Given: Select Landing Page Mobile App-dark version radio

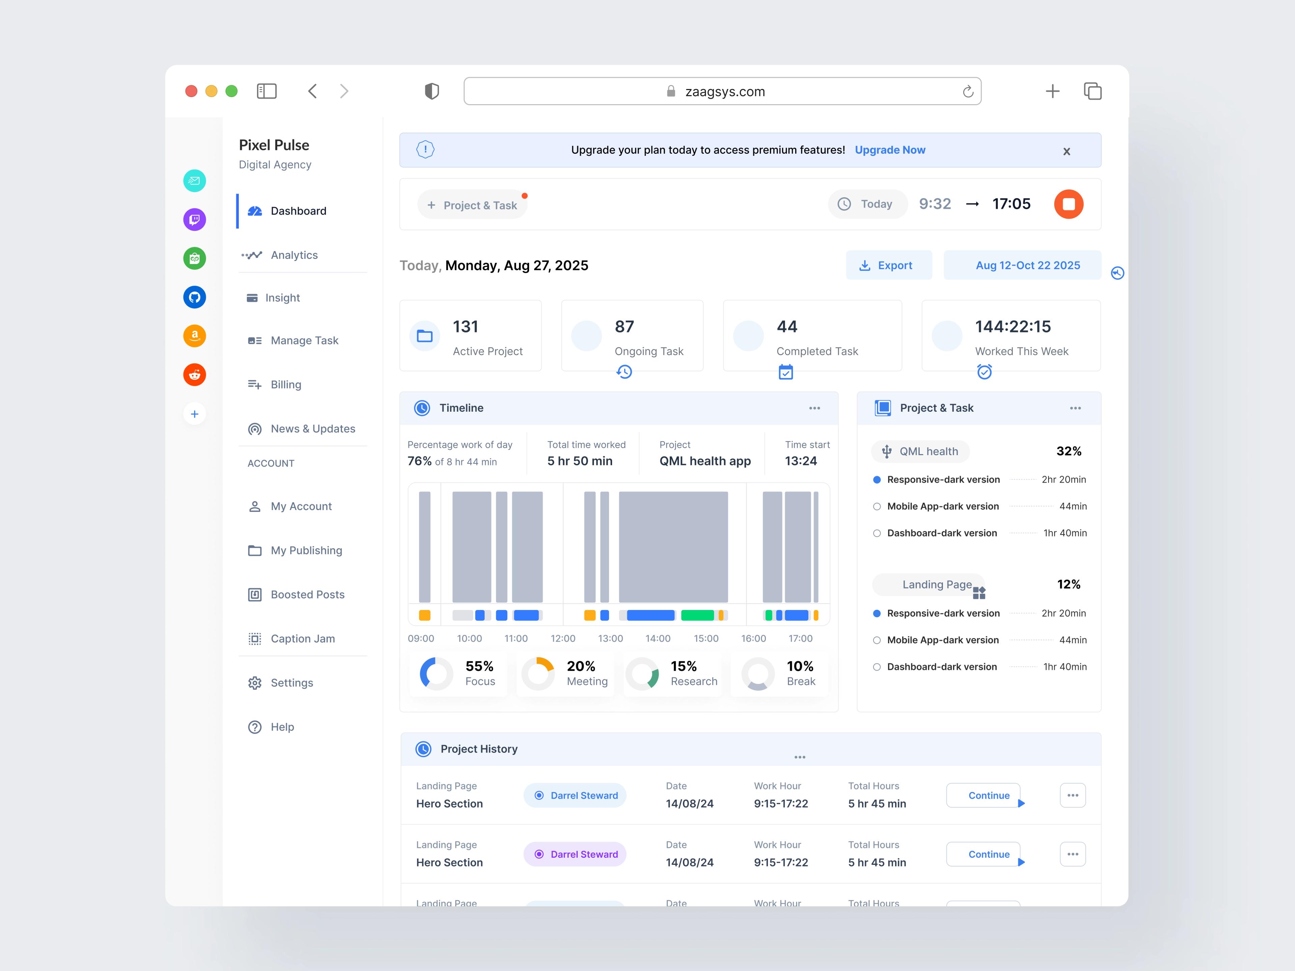Looking at the screenshot, I should coord(876,640).
